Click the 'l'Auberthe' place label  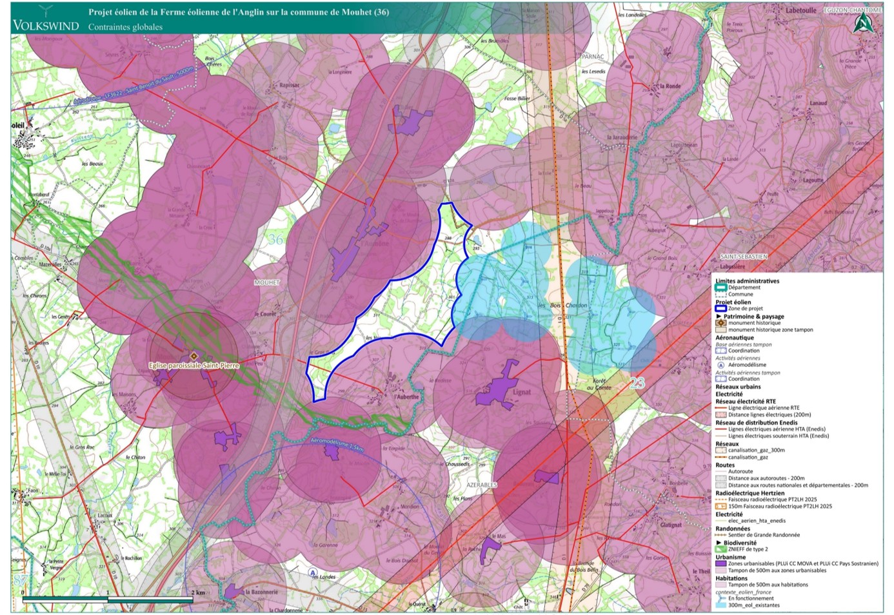[x=407, y=397]
